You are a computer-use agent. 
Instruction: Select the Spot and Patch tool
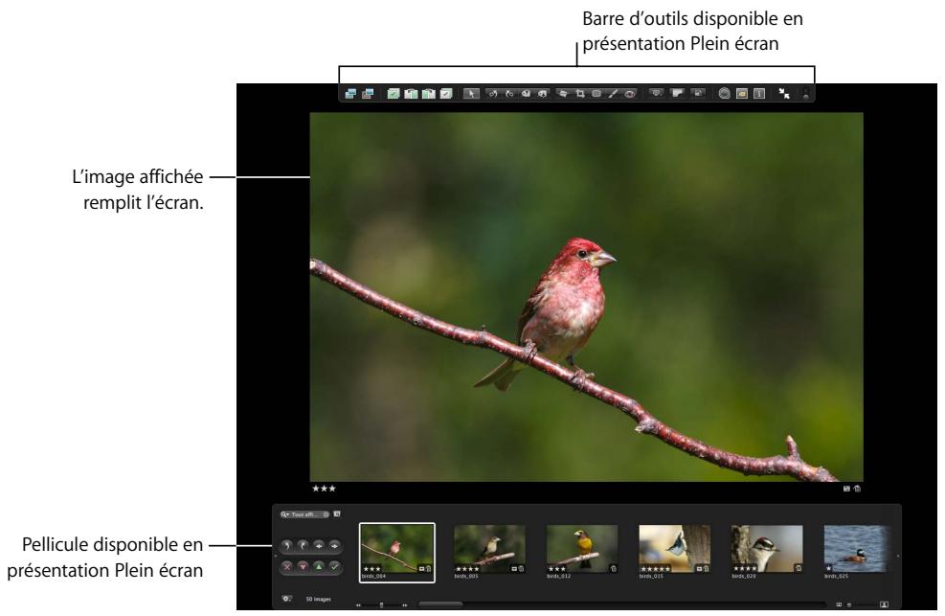(x=596, y=94)
